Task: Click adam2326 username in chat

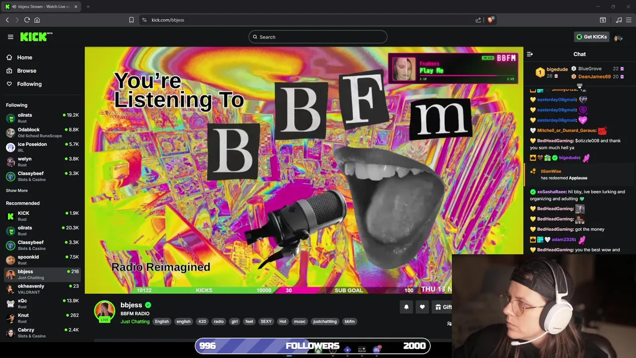Action: 563,240
